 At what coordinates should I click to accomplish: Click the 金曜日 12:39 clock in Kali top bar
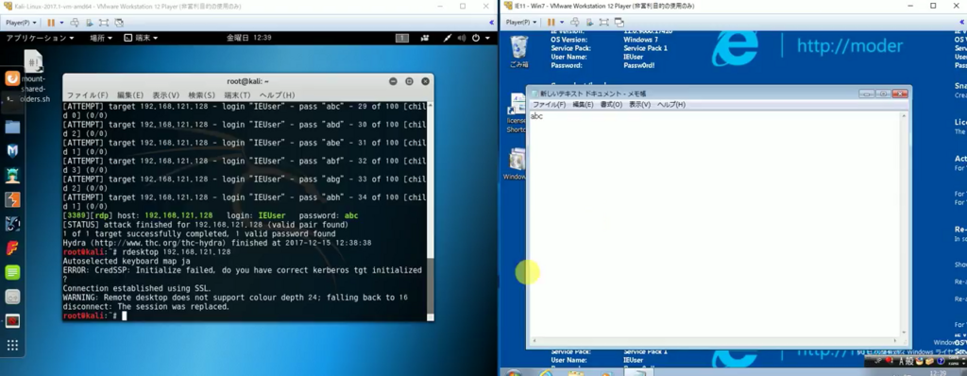click(x=248, y=38)
